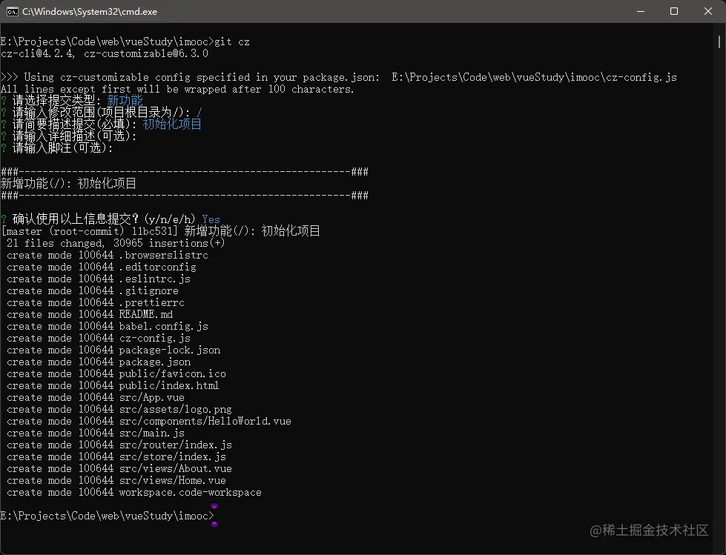The image size is (726, 555).
Task: Click the 'cz-cli@4.2.4, cz-customizable@6.3.0' line
Action: pyautogui.click(x=105, y=53)
